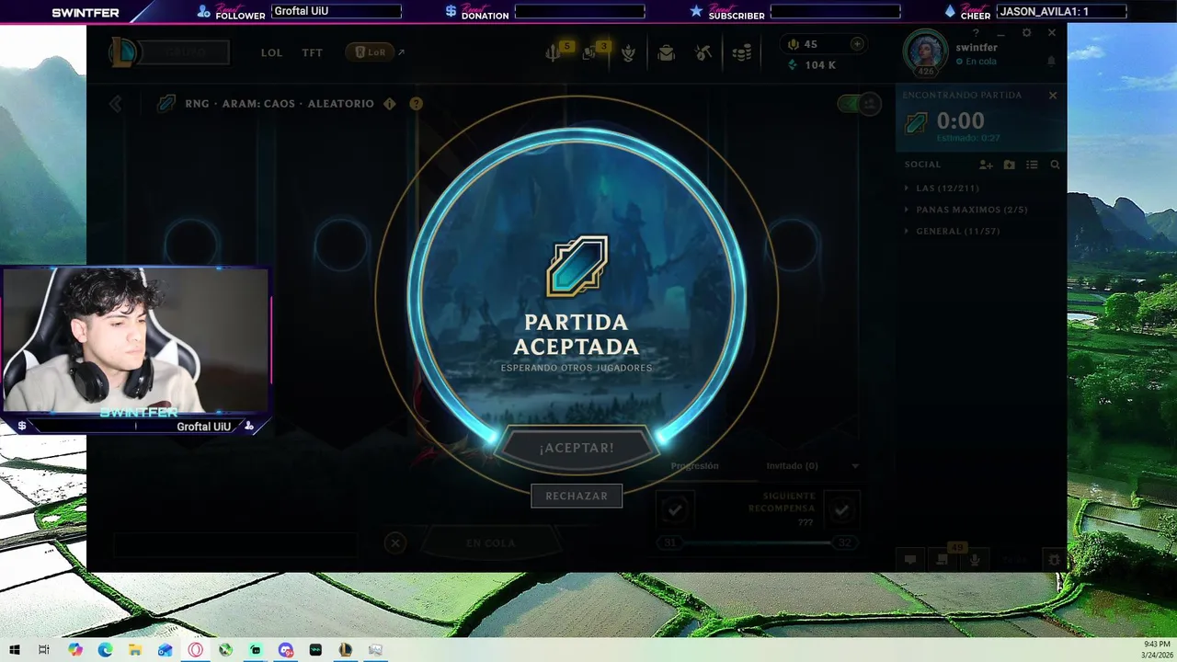This screenshot has height=662, width=1177.
Task: Open File Explorer from the taskbar
Action: [135, 649]
